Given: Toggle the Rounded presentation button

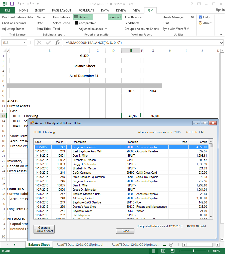Looking at the screenshot, I should point(115,17).
